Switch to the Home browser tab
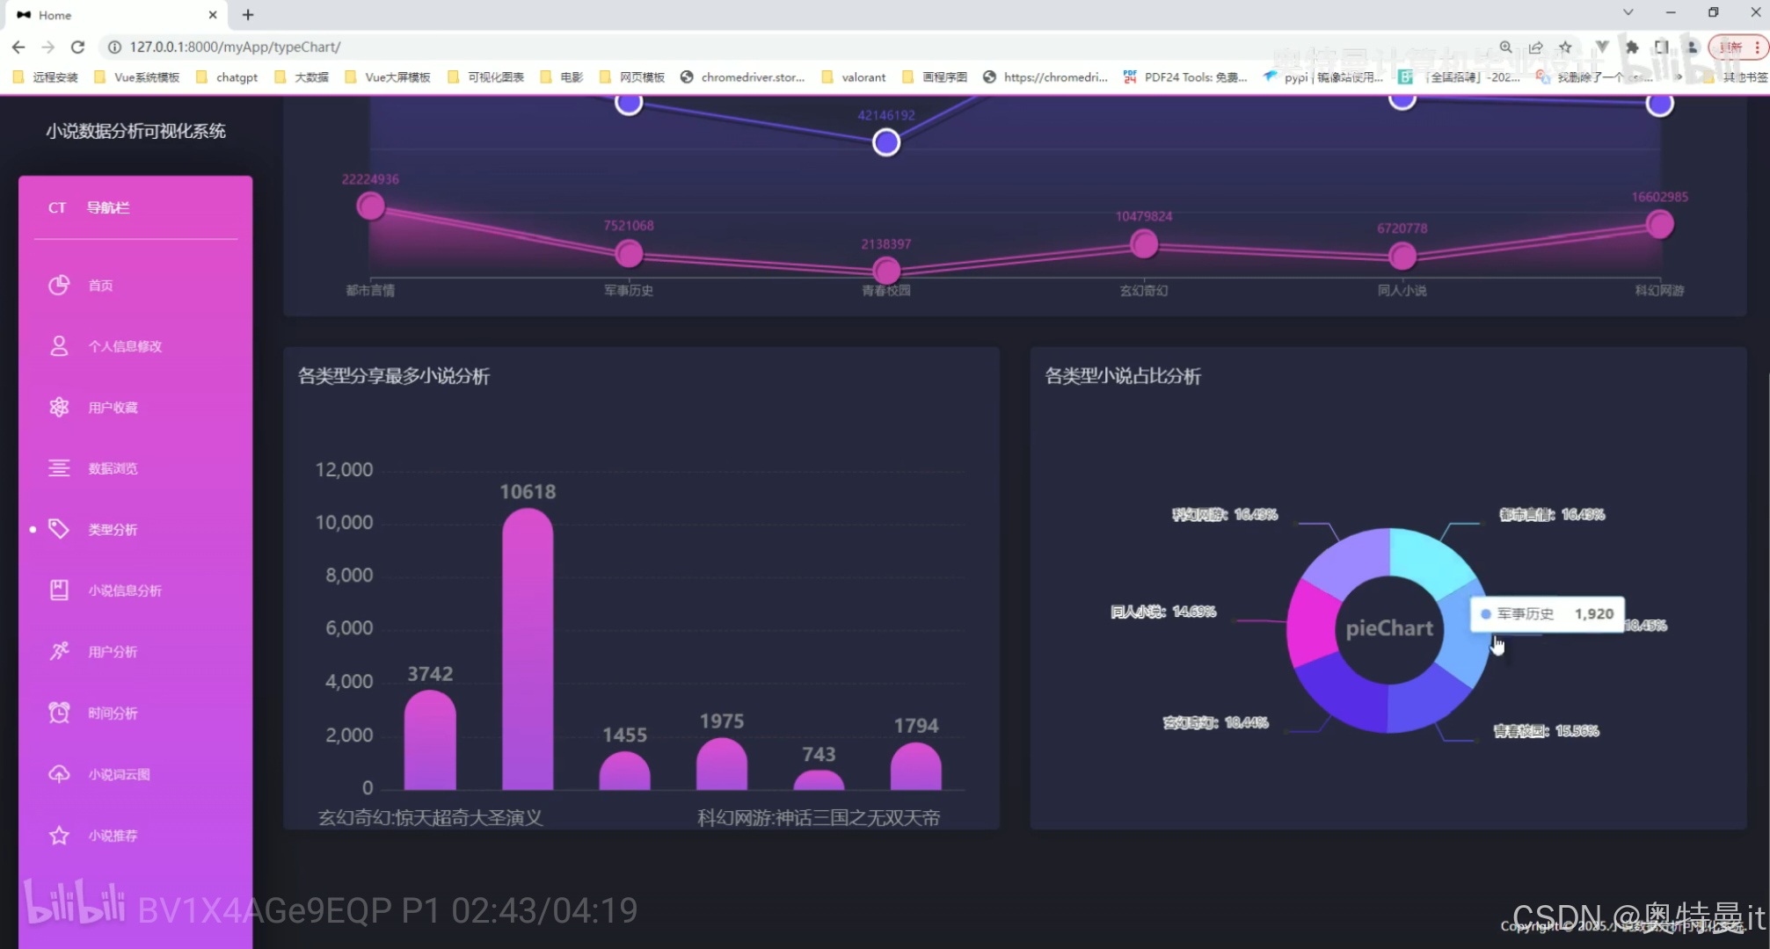 (106, 15)
